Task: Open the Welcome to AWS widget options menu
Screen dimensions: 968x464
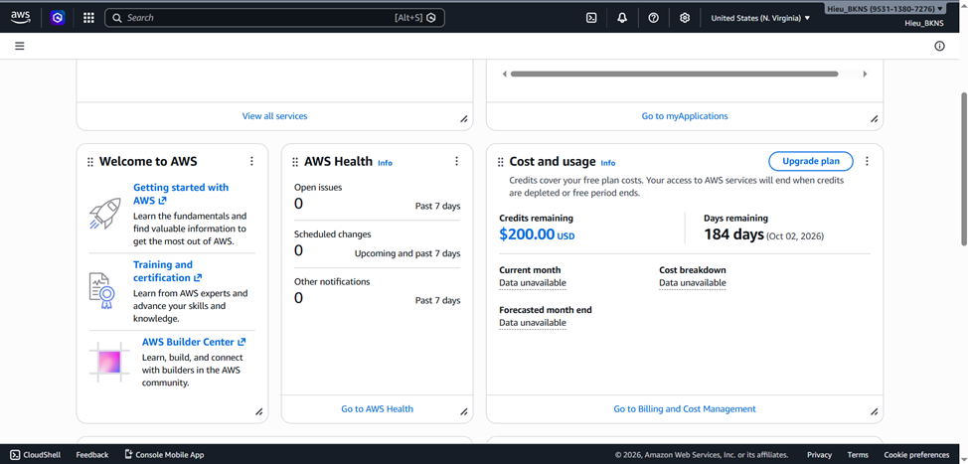Action: pyautogui.click(x=251, y=161)
